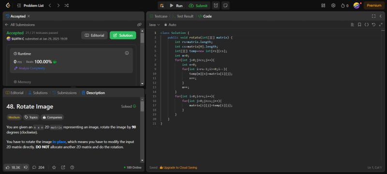The image size is (387, 174).
Task: Click the LeetCode logo icon
Action: point(8,5)
